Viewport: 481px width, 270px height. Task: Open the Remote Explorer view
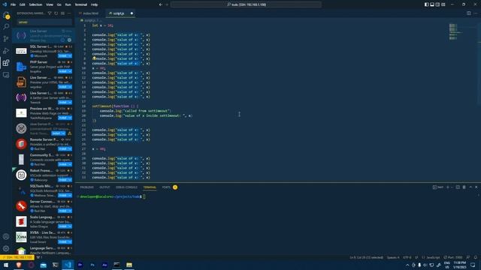[6, 75]
